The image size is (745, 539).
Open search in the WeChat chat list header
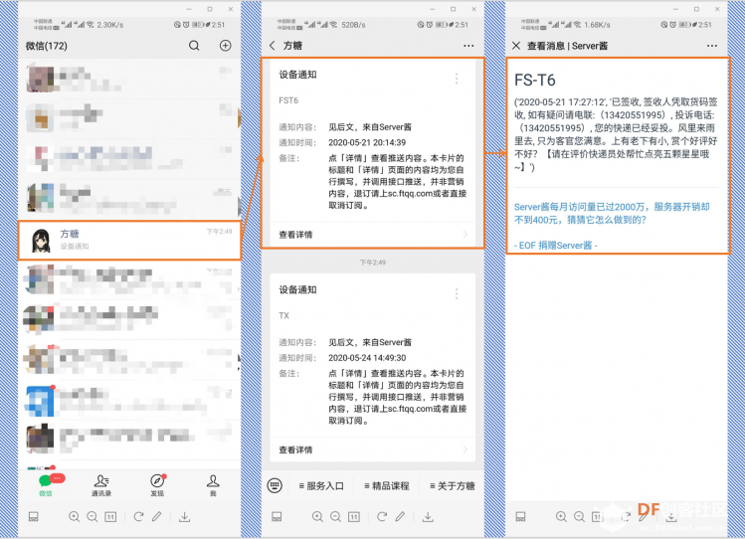tap(194, 46)
